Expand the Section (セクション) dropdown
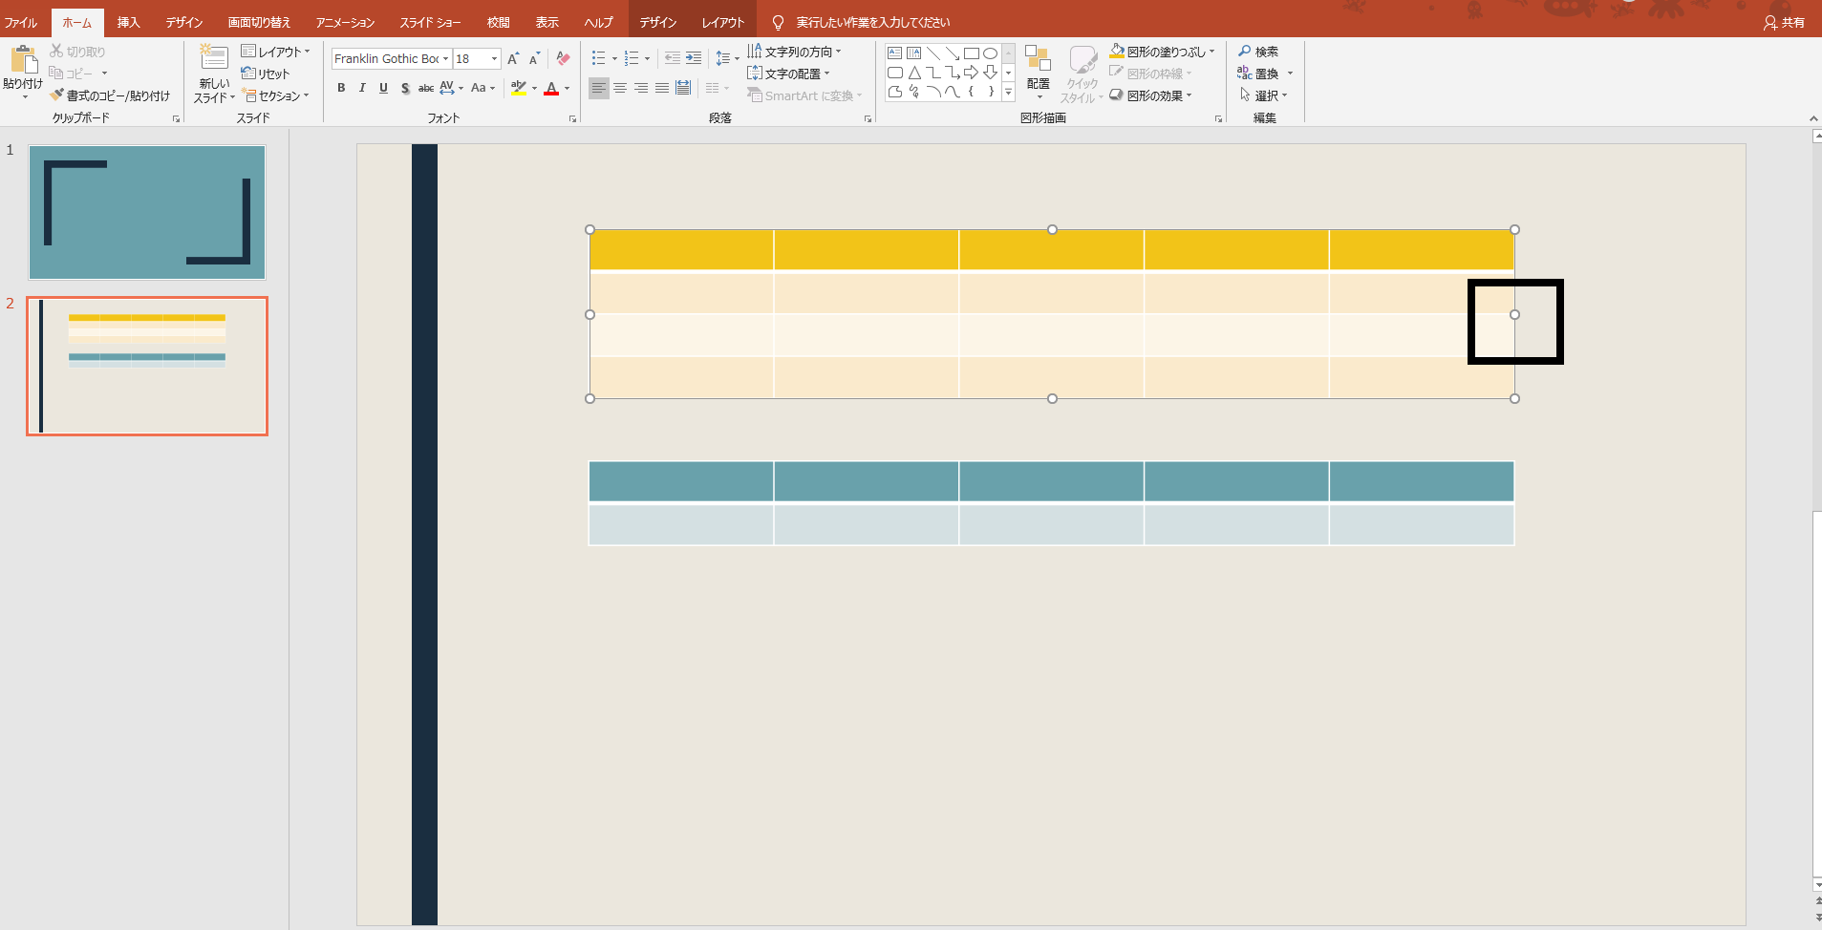The height and width of the screenshot is (930, 1822). pyautogui.click(x=276, y=95)
